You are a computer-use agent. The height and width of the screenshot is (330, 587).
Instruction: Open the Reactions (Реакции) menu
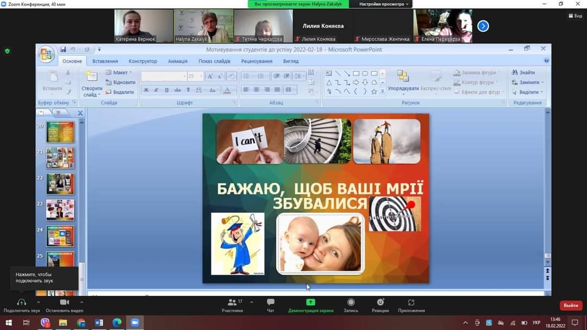(x=380, y=303)
